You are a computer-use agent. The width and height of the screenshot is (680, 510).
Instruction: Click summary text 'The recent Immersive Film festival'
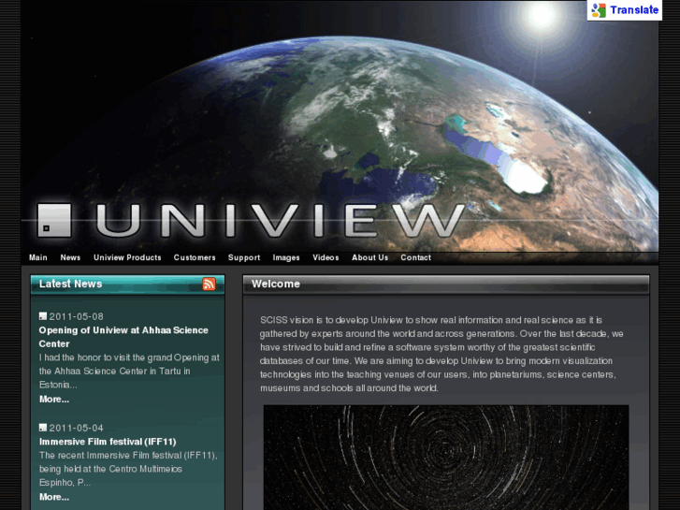[128, 469]
